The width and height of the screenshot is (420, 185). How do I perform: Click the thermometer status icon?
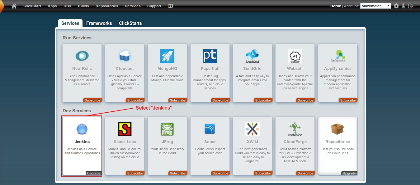coord(403,6)
